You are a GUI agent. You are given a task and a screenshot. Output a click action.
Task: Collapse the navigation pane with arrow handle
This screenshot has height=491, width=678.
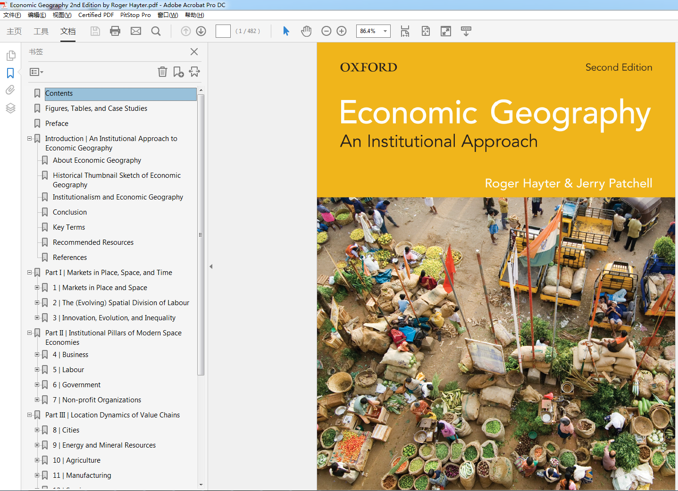click(211, 266)
